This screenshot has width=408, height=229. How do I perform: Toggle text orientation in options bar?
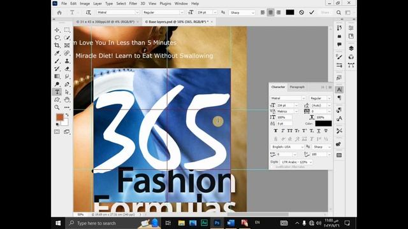(88, 13)
